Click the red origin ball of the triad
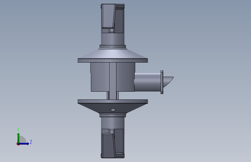Viewport: 251px width, 162px height. (18, 144)
